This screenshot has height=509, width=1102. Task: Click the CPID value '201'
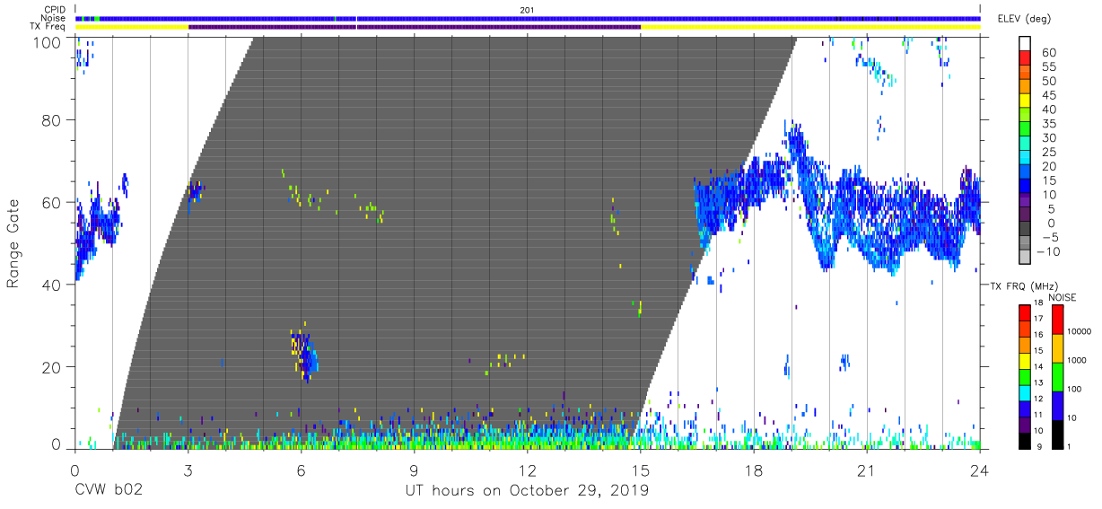528,10
